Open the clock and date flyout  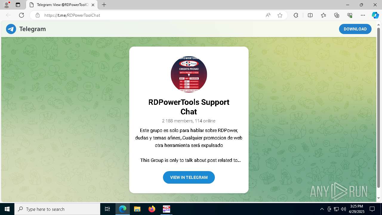(357, 209)
